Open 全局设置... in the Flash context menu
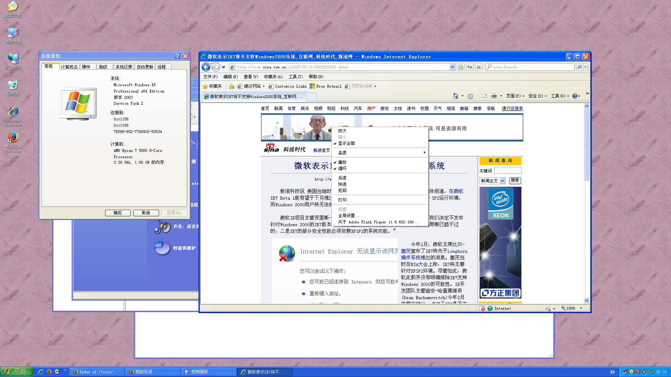671x377 pixels. (380, 216)
